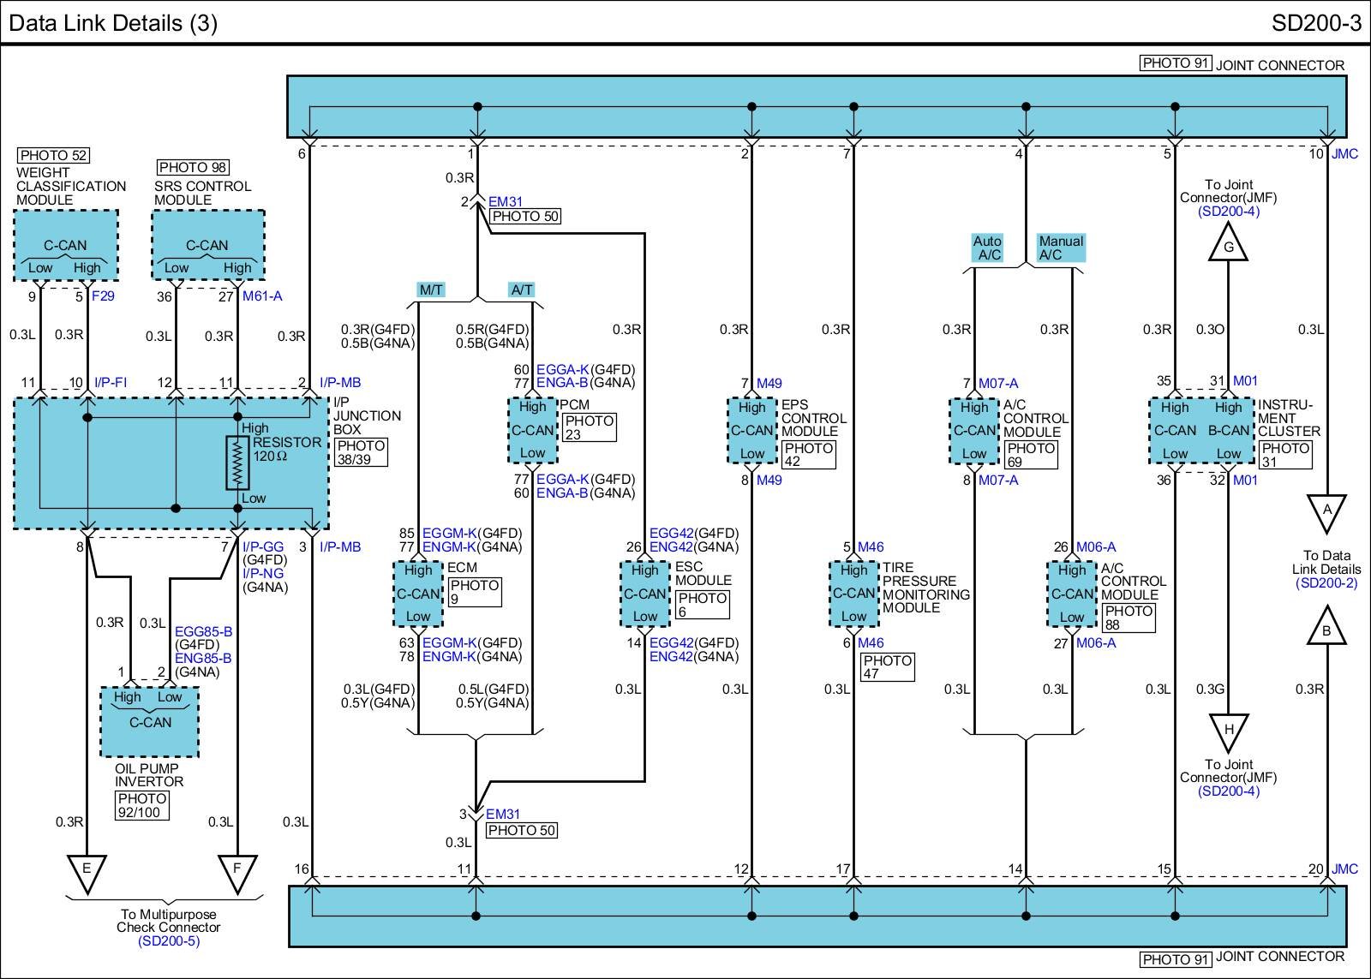Select the A/T variant tag

point(522,290)
